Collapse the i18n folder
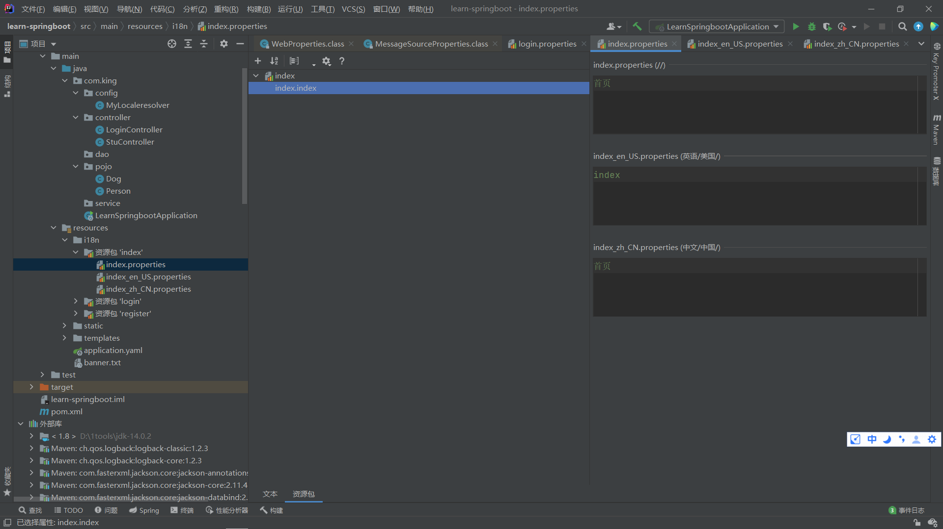Viewport: 943px width, 529px height. [65, 240]
